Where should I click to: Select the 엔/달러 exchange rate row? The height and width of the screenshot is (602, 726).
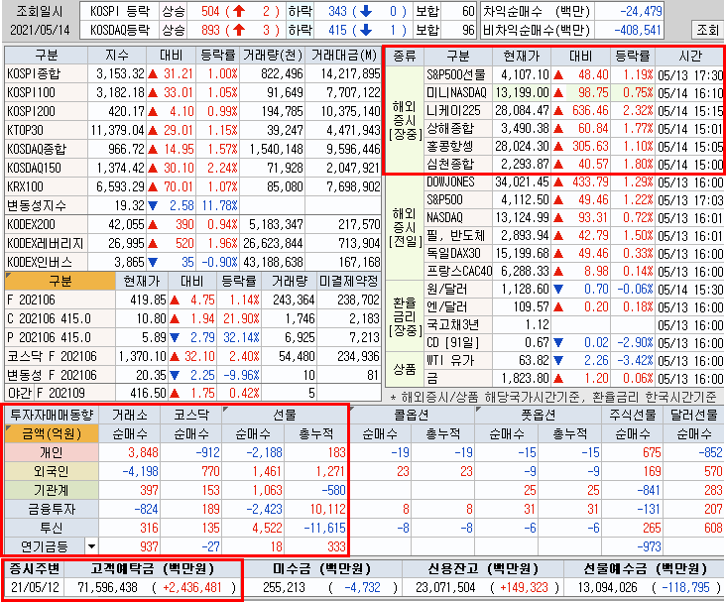pyautogui.click(x=573, y=307)
